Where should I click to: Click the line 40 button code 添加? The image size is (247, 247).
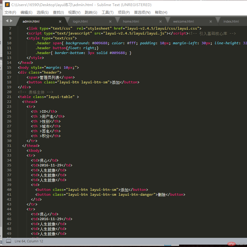92,190
